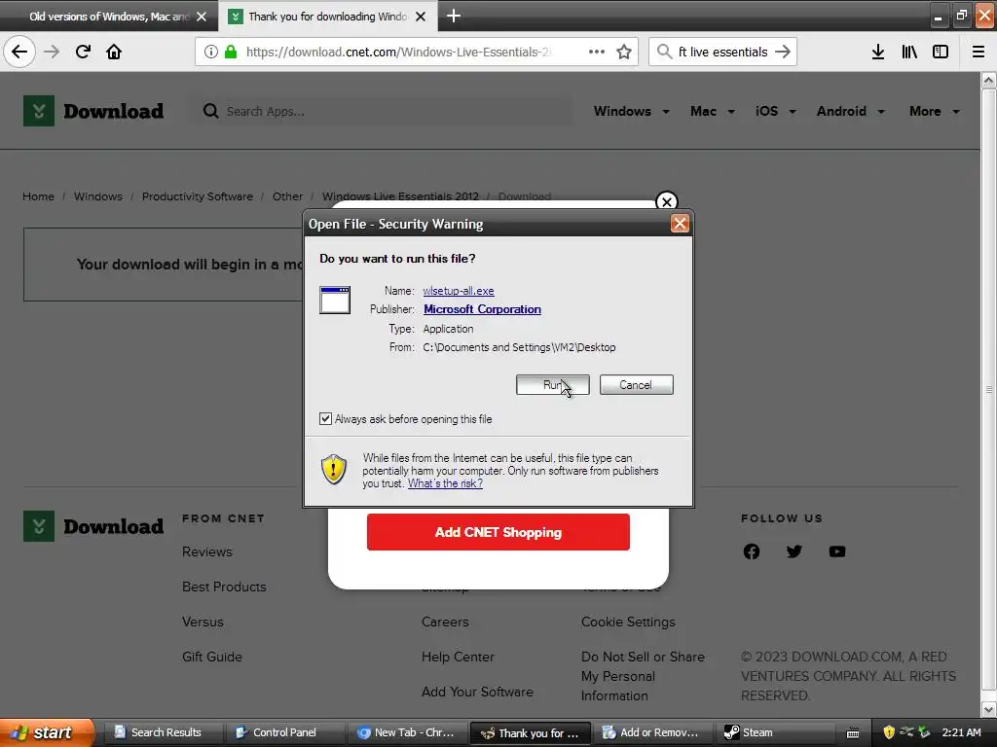Open the Downloads arrow in toolbar
This screenshot has width=997, height=747.
click(x=878, y=52)
